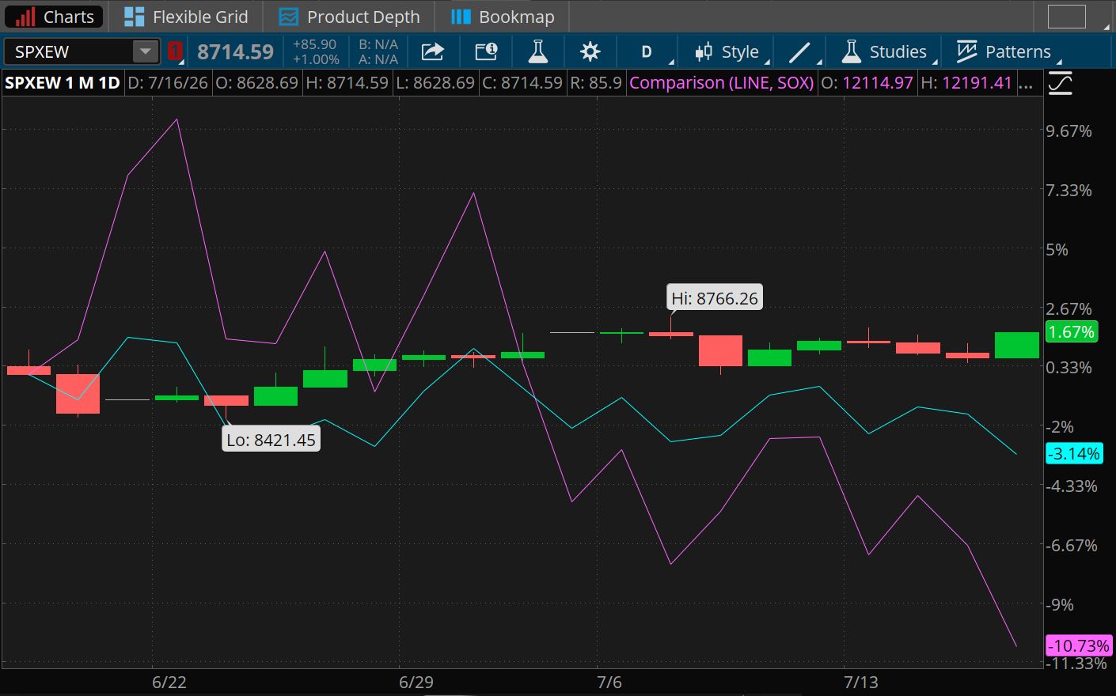This screenshot has width=1116, height=696.
Task: Click the Comparison (LINE, SOX) study label
Action: (722, 83)
